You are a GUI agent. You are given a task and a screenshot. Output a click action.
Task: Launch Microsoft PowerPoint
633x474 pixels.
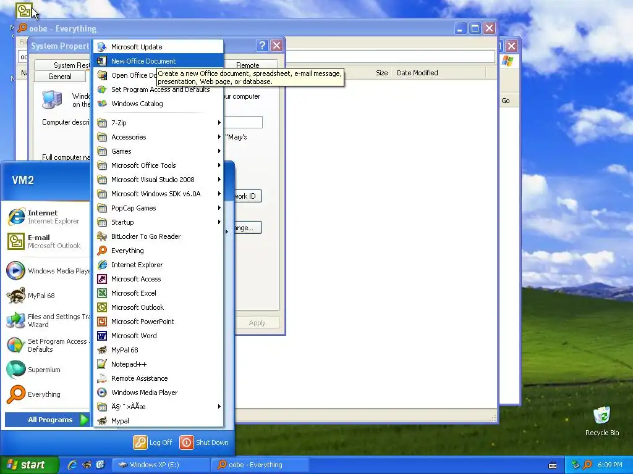pyautogui.click(x=158, y=322)
